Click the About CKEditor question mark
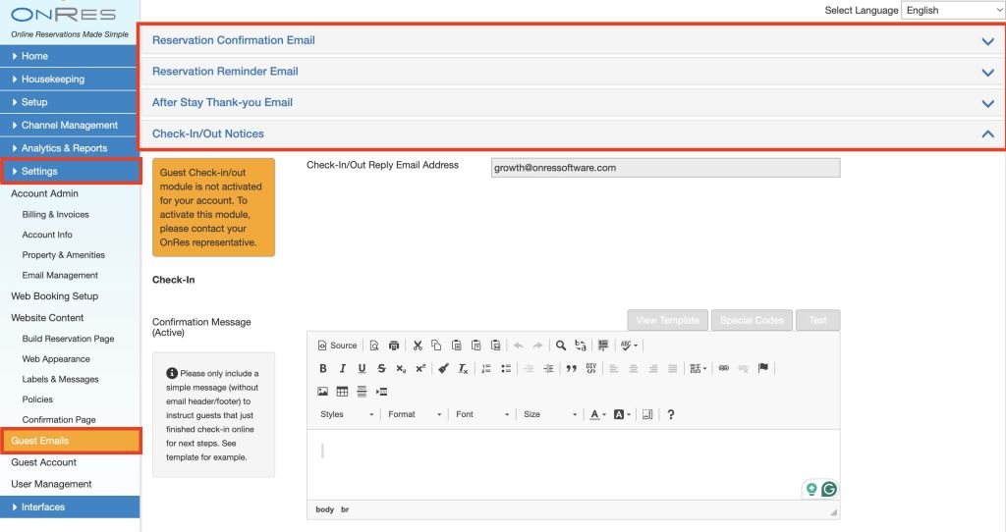This screenshot has width=1006, height=532. pyautogui.click(x=670, y=414)
